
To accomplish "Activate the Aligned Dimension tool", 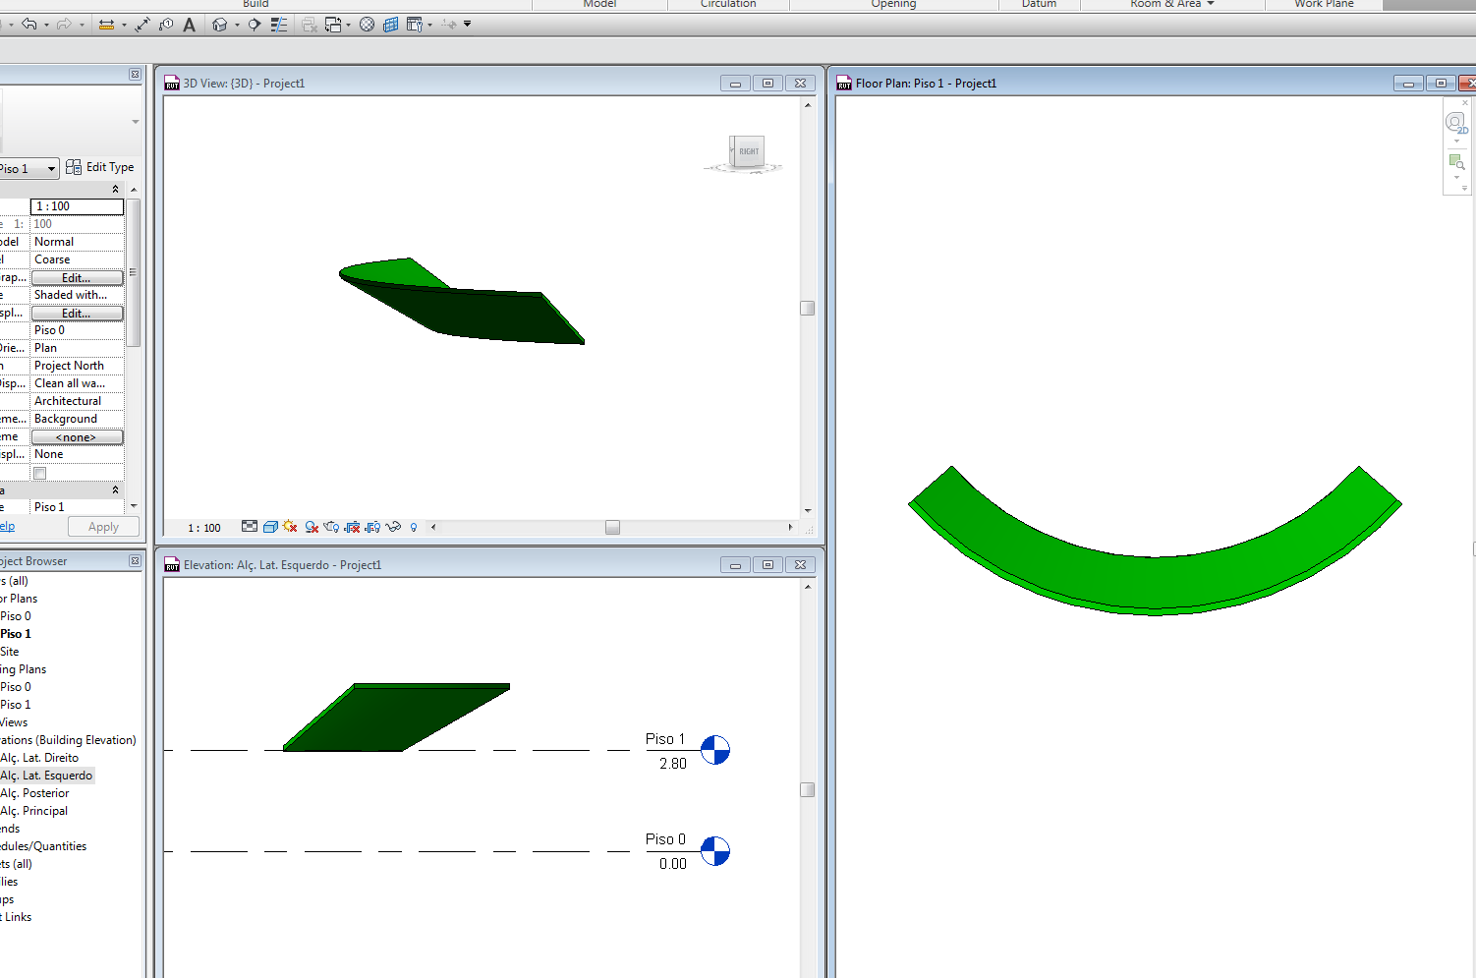I will [142, 24].
